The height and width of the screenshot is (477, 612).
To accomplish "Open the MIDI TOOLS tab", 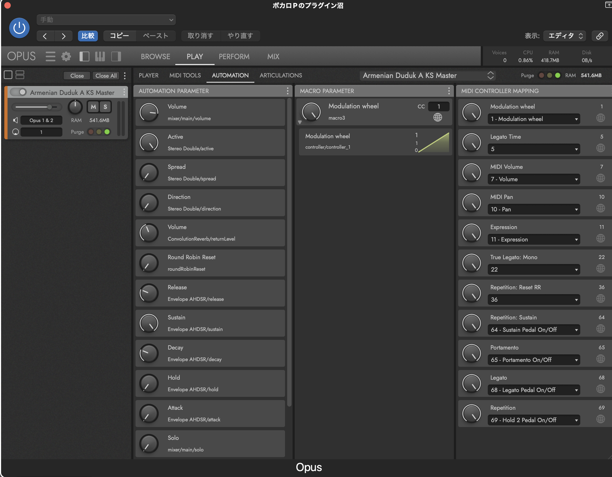I will point(185,75).
